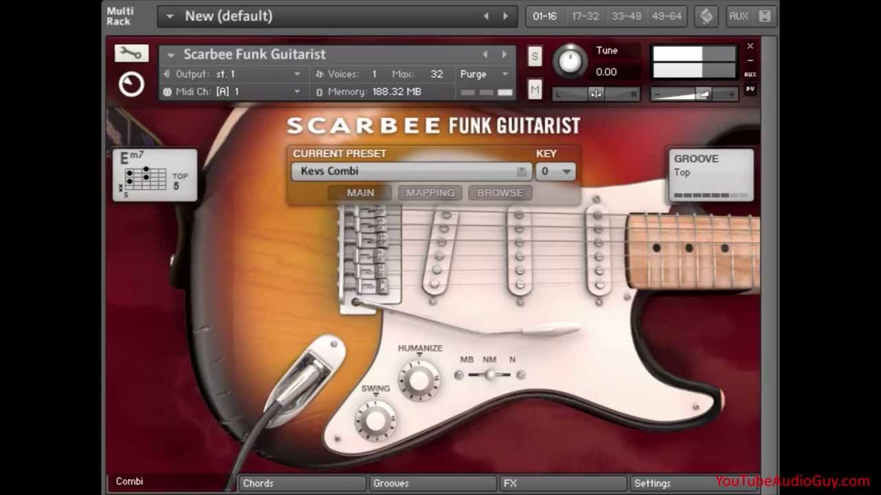Toggle PV button on instrument header

pyautogui.click(x=750, y=89)
